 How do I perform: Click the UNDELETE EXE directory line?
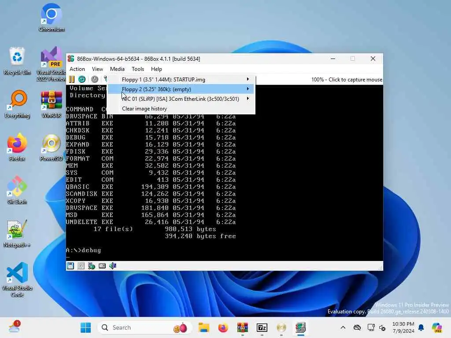coord(151,222)
